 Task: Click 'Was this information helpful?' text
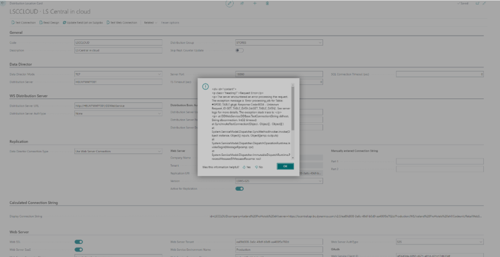(221, 167)
